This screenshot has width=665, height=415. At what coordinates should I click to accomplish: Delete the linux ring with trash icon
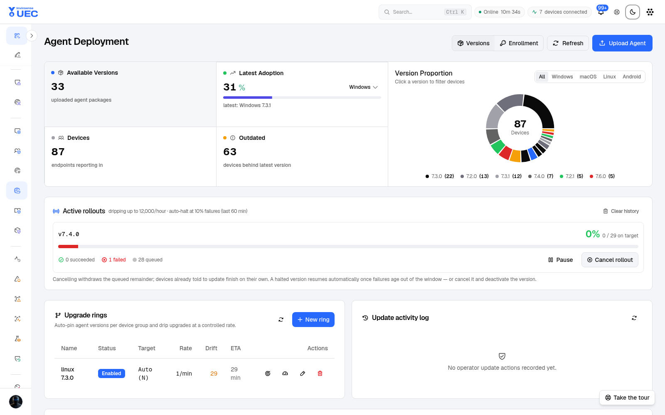[320, 373]
